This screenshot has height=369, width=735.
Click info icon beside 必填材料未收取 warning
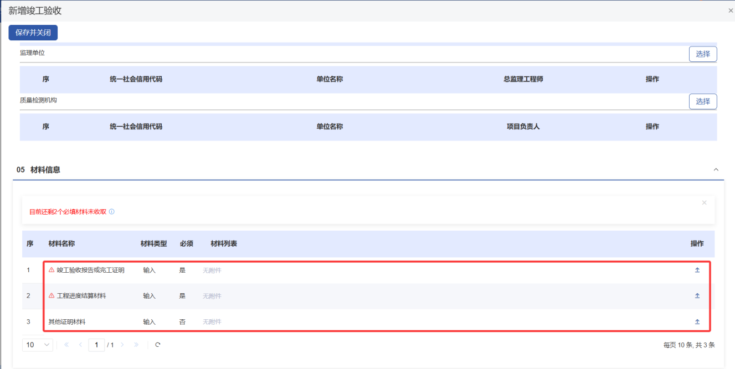point(112,212)
